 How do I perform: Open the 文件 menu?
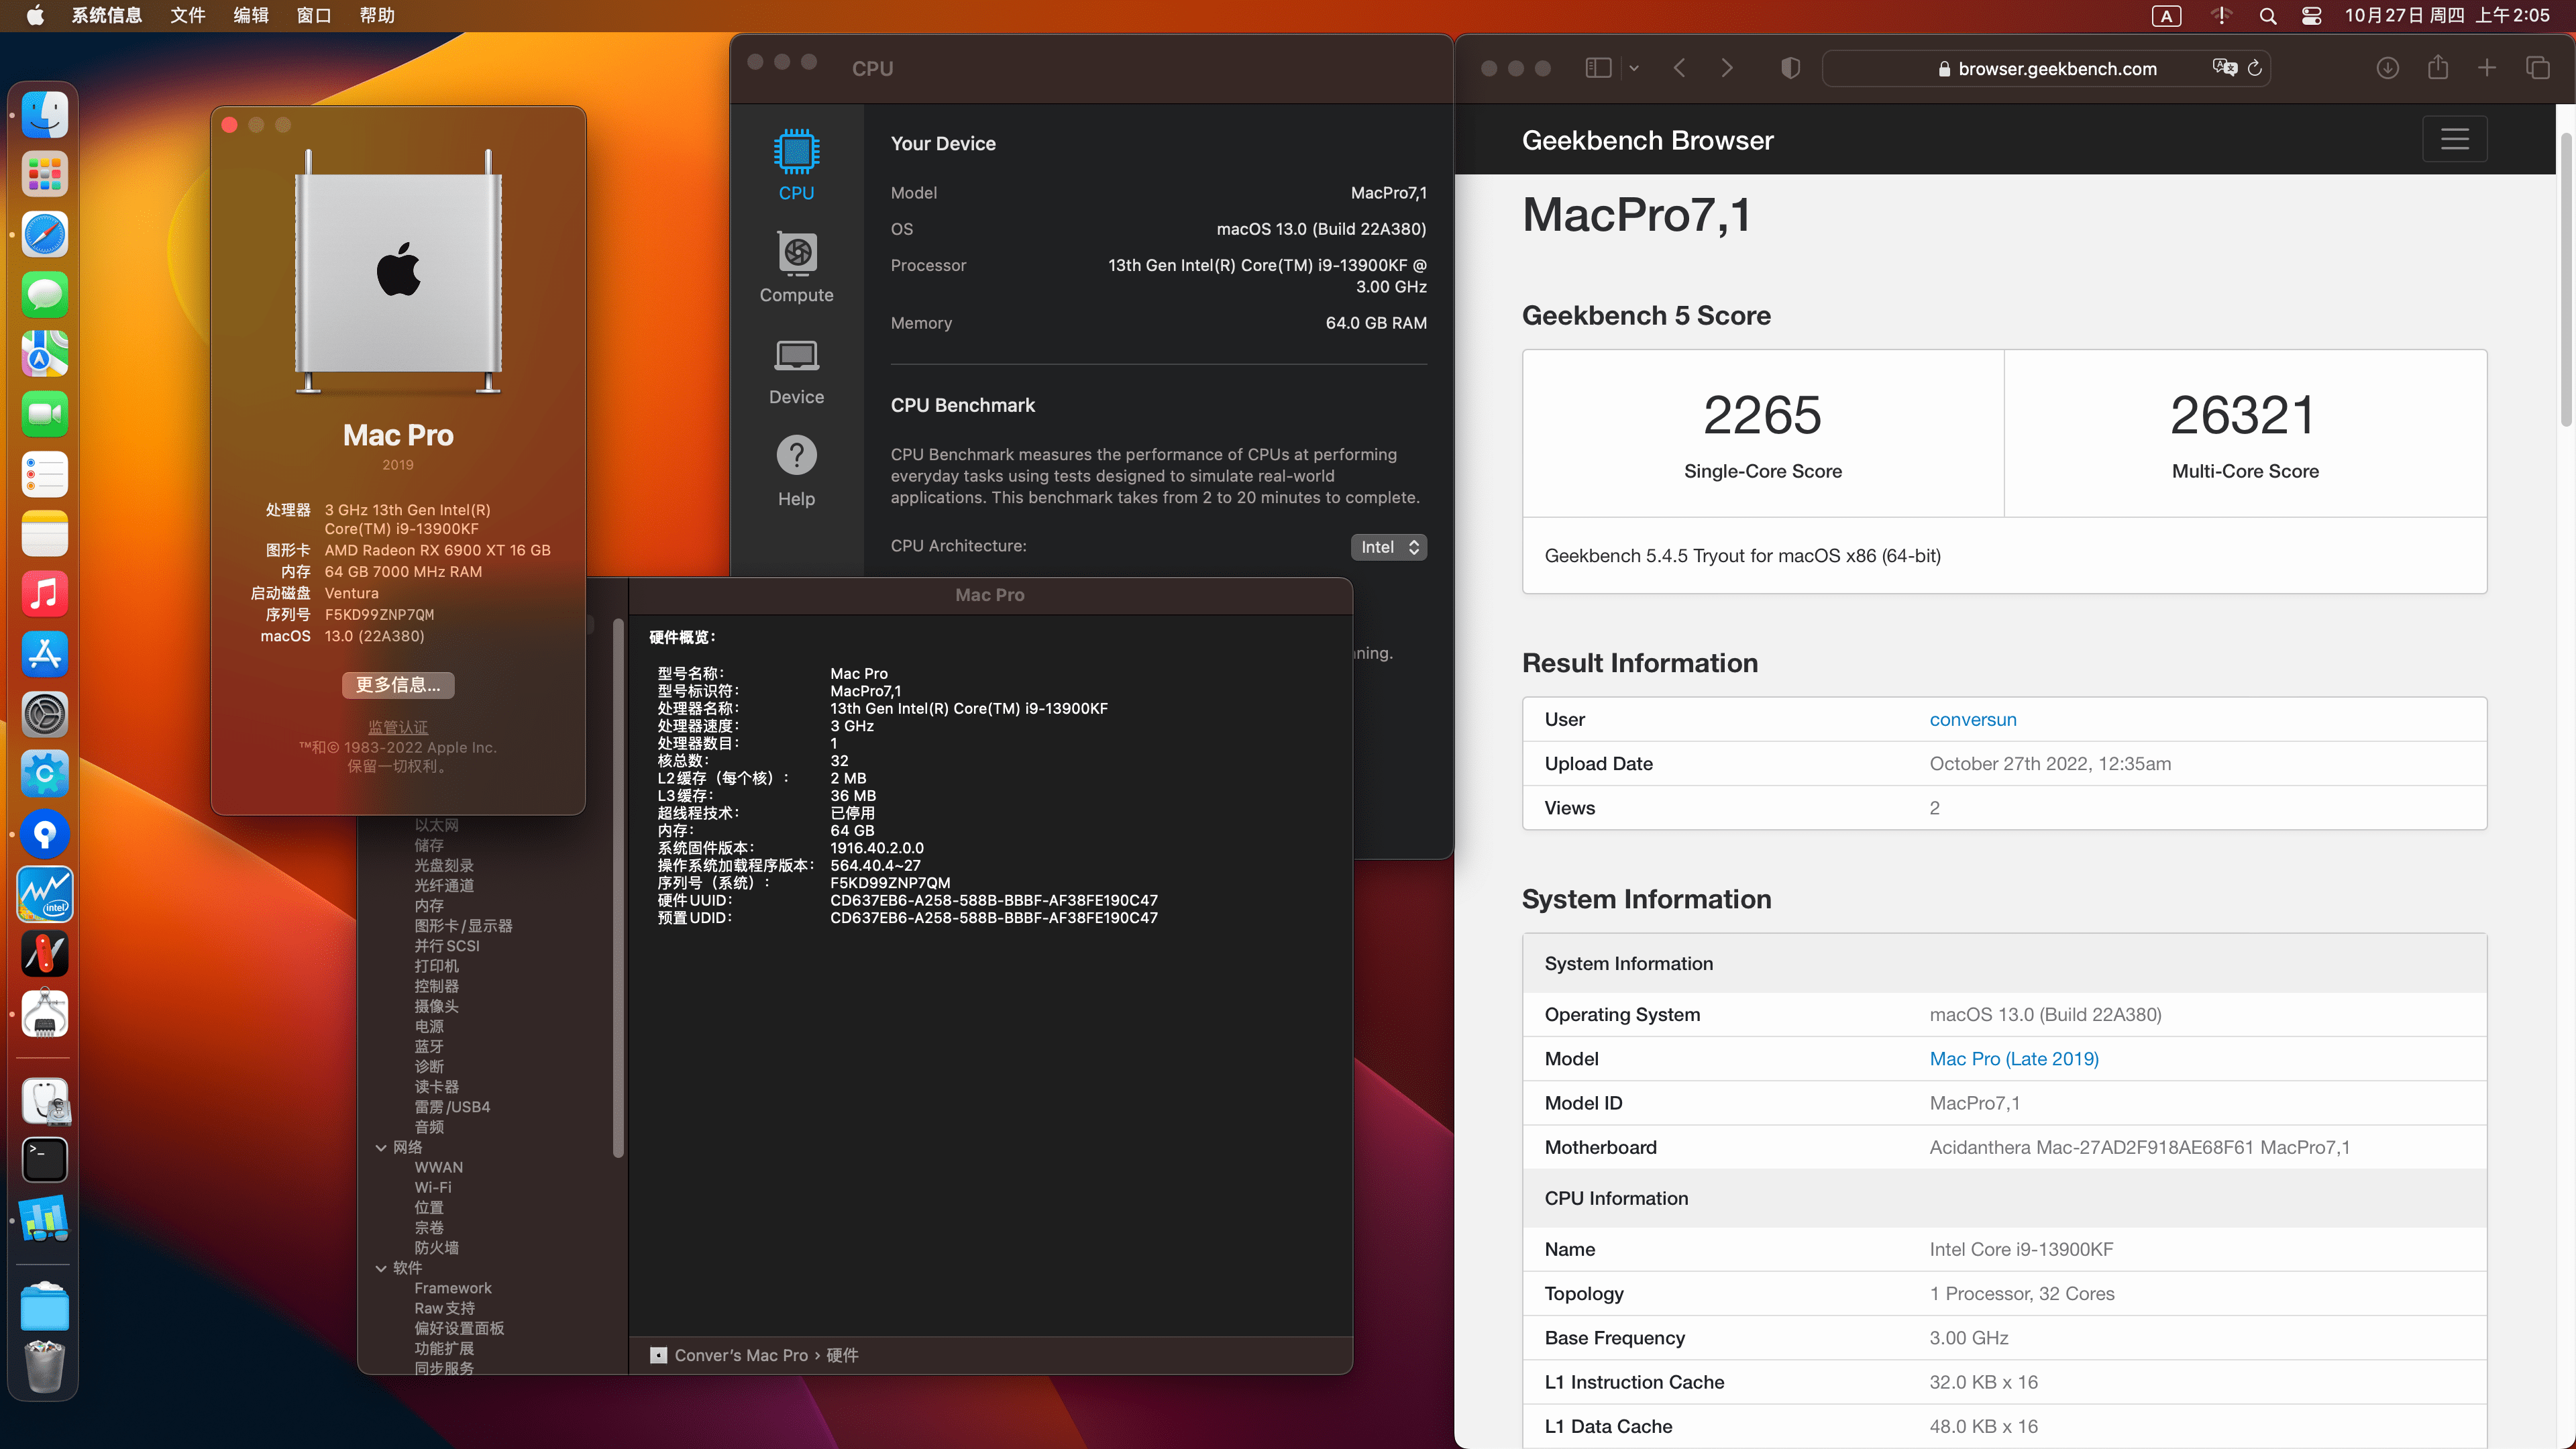tap(188, 16)
